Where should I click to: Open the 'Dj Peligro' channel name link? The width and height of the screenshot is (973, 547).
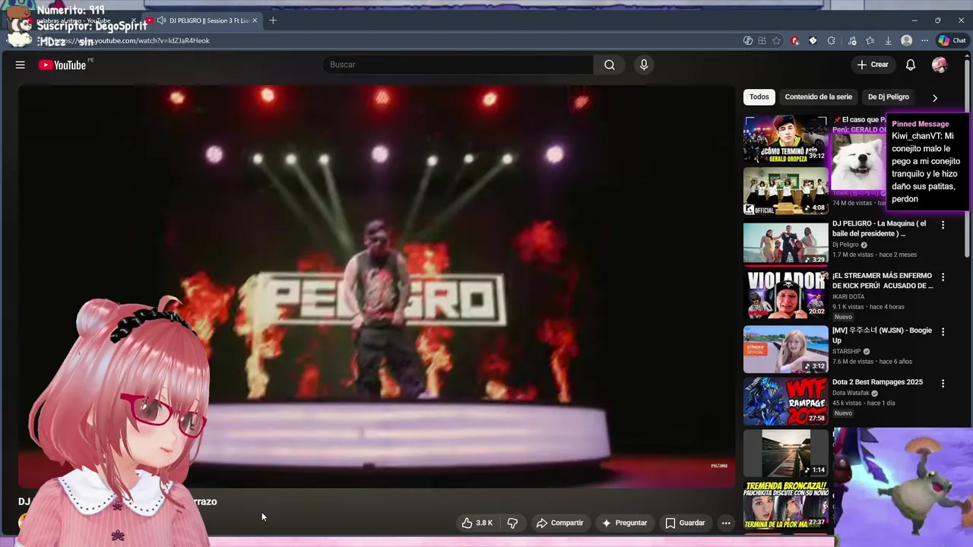(845, 245)
